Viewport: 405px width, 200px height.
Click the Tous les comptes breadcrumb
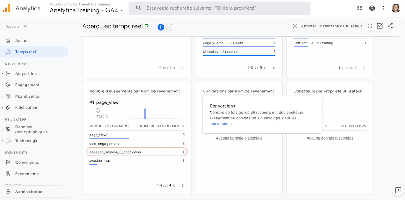(x=63, y=4)
